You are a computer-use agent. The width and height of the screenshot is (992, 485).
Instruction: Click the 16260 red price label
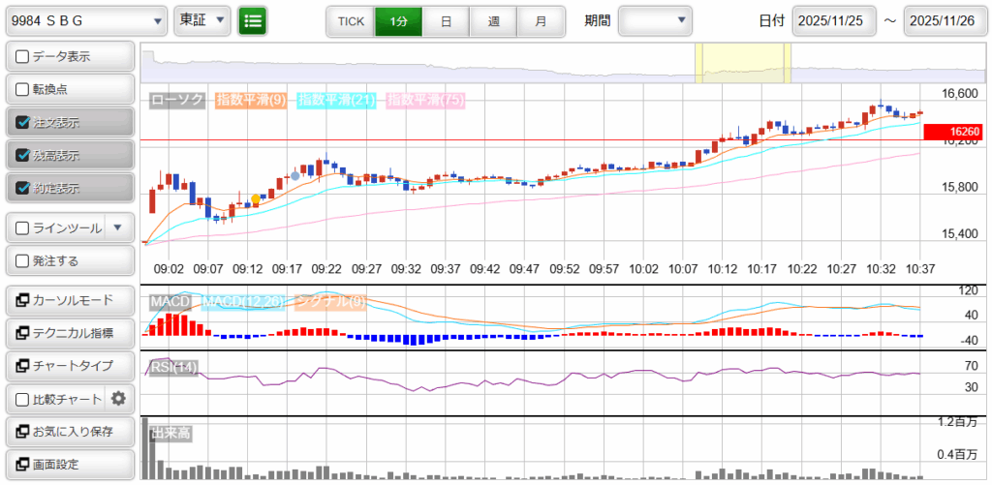point(961,131)
